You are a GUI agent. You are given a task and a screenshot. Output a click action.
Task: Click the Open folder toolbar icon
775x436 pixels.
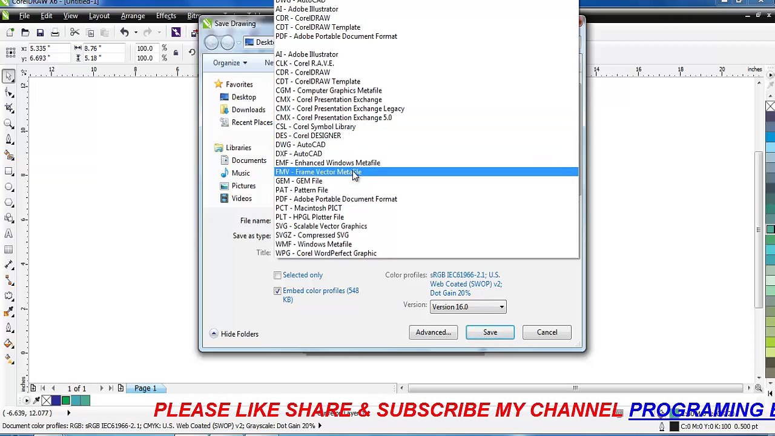[x=25, y=32]
